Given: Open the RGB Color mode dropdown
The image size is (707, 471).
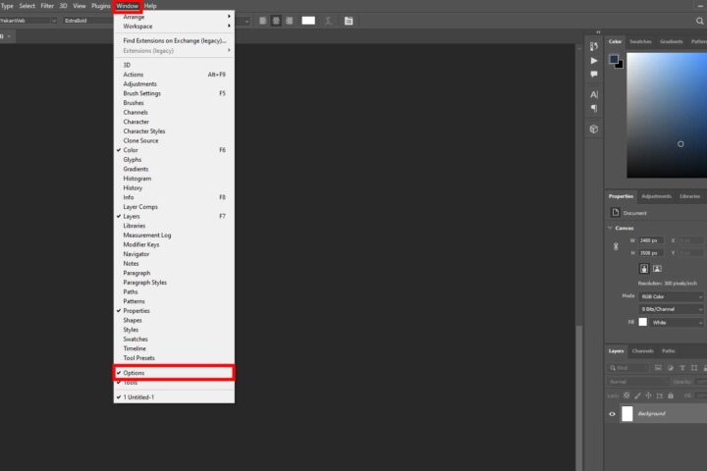Looking at the screenshot, I should [x=671, y=296].
